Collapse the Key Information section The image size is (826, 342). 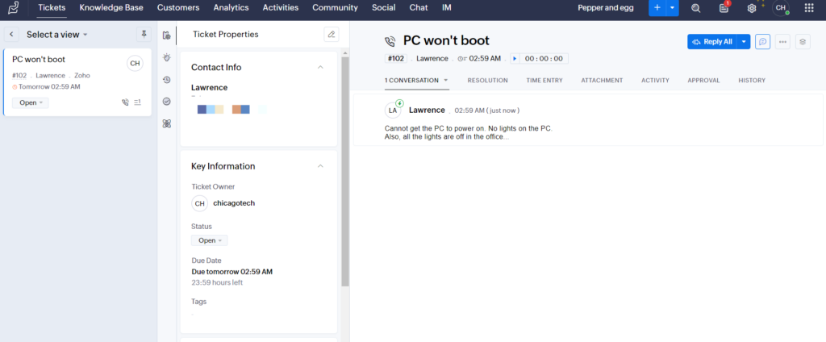320,166
